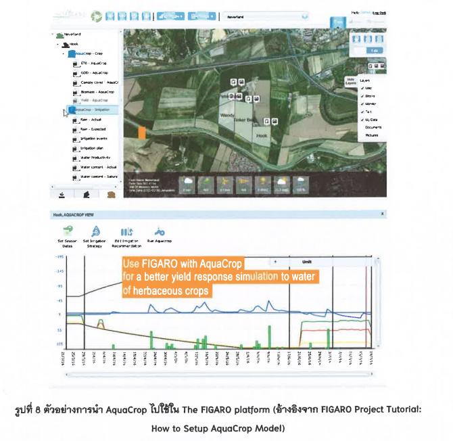Click the chart scrollbar left arrow
Image resolution: width=453 pixels, height=441 pixels.
67,374
